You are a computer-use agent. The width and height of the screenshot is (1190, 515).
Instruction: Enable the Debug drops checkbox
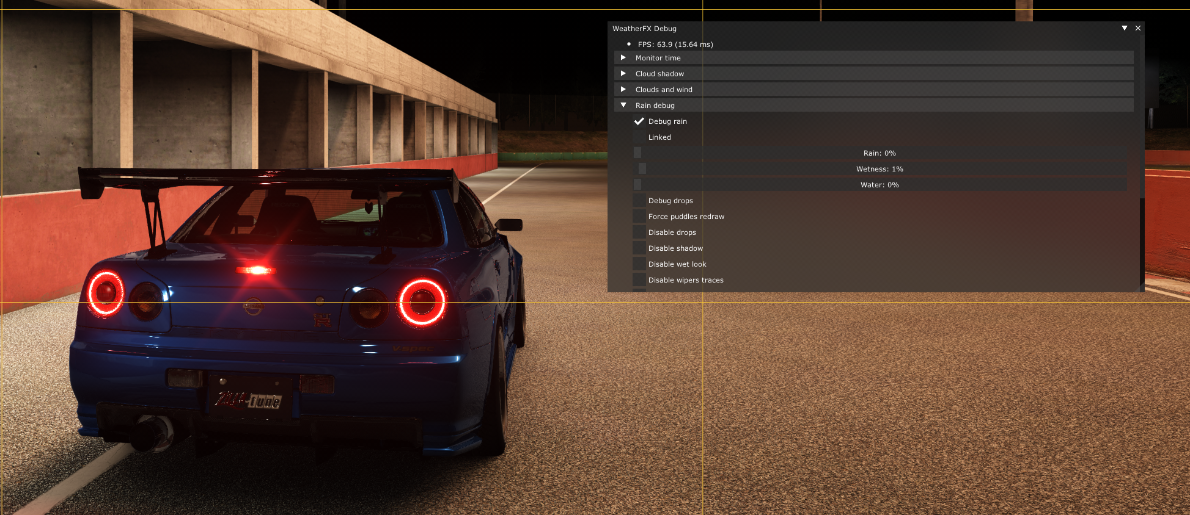pyautogui.click(x=639, y=200)
